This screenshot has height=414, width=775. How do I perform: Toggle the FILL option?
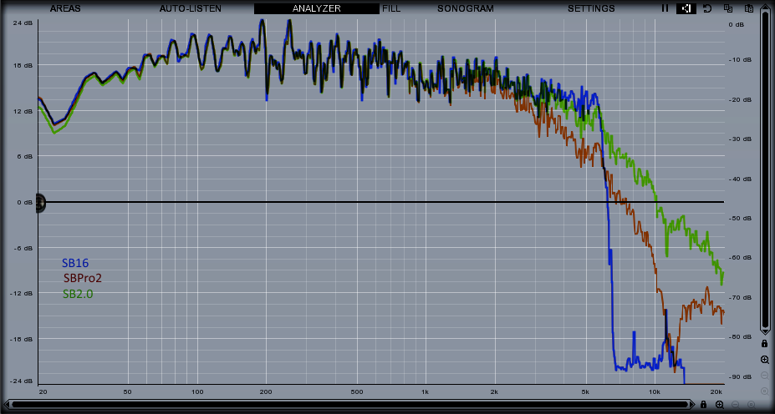click(x=391, y=8)
